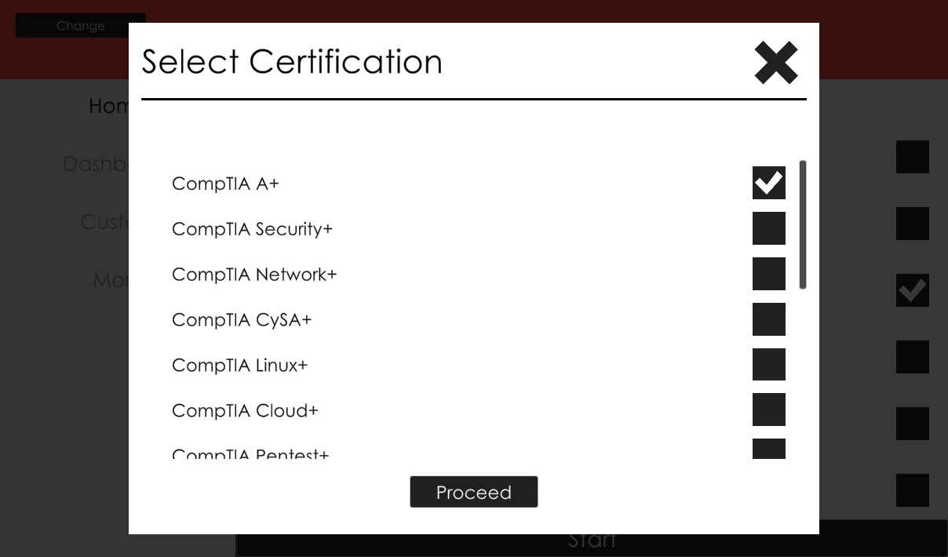
Task: Open the Home menu item
Action: [x=108, y=106]
